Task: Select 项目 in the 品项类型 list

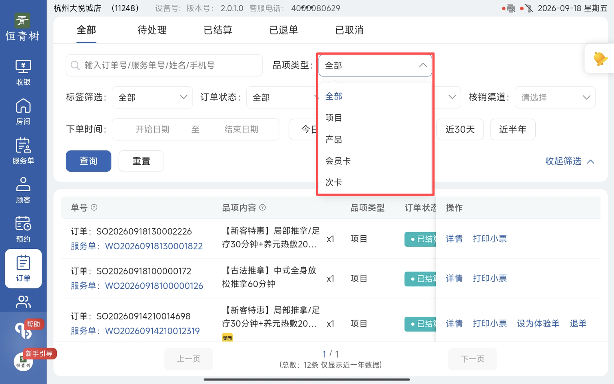Action: tap(375, 118)
